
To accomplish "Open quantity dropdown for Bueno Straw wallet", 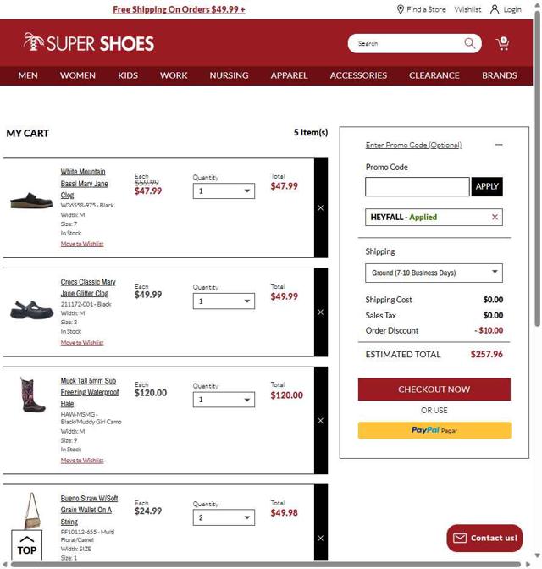I will click(x=224, y=517).
